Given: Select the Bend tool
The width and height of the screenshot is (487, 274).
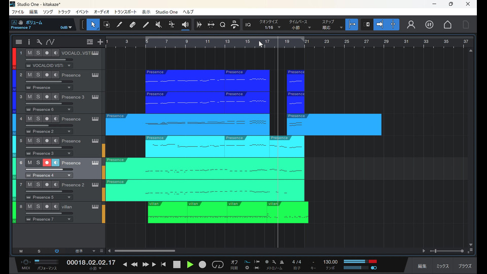Looking at the screenshot, I should click(x=172, y=24).
